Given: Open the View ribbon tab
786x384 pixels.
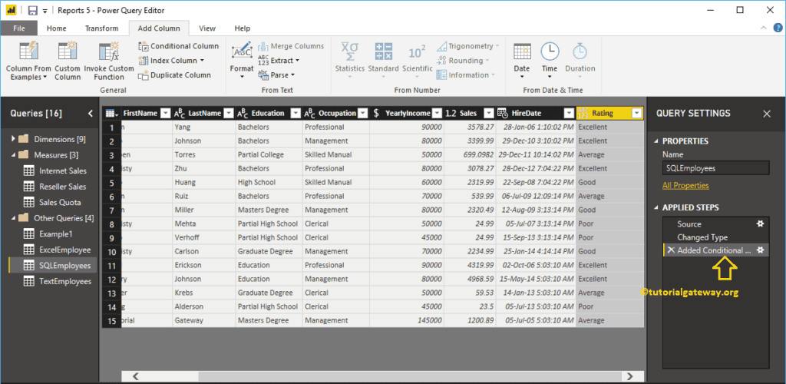Looking at the screenshot, I should 207,28.
